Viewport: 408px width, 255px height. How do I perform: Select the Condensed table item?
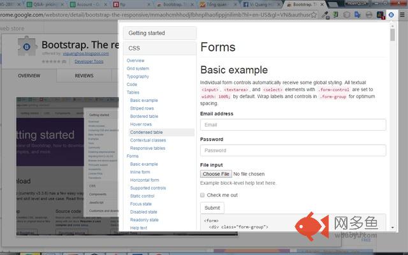coord(161,132)
